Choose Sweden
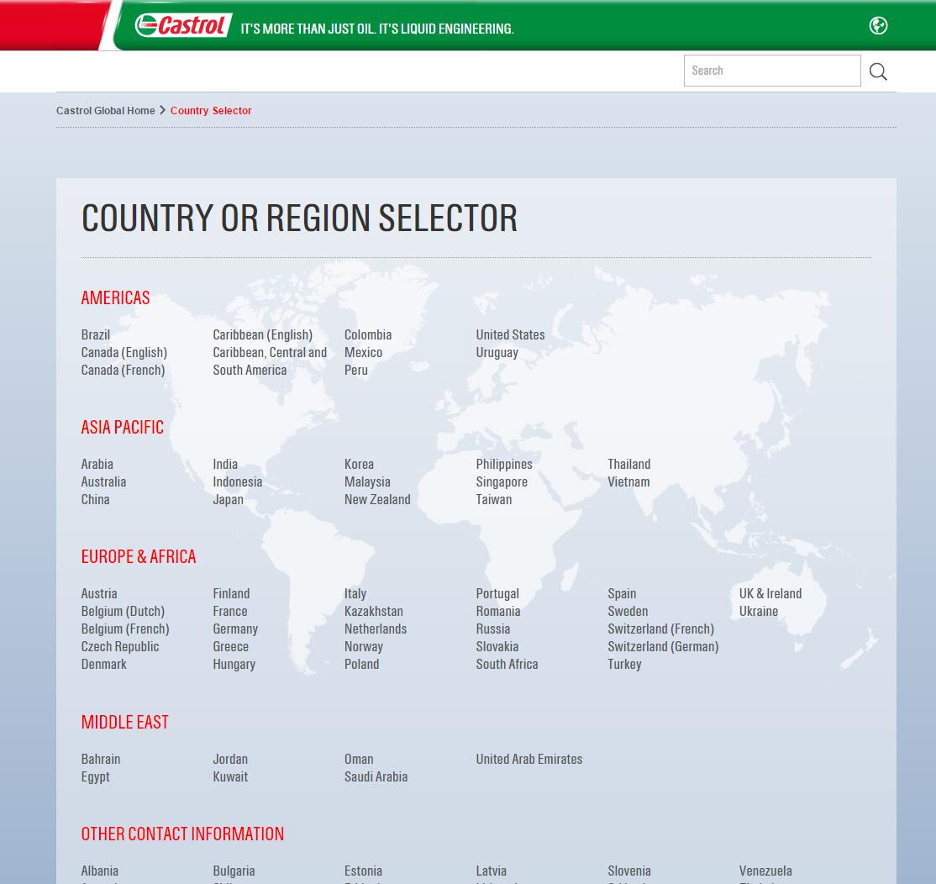Image resolution: width=936 pixels, height=884 pixels. tap(628, 611)
